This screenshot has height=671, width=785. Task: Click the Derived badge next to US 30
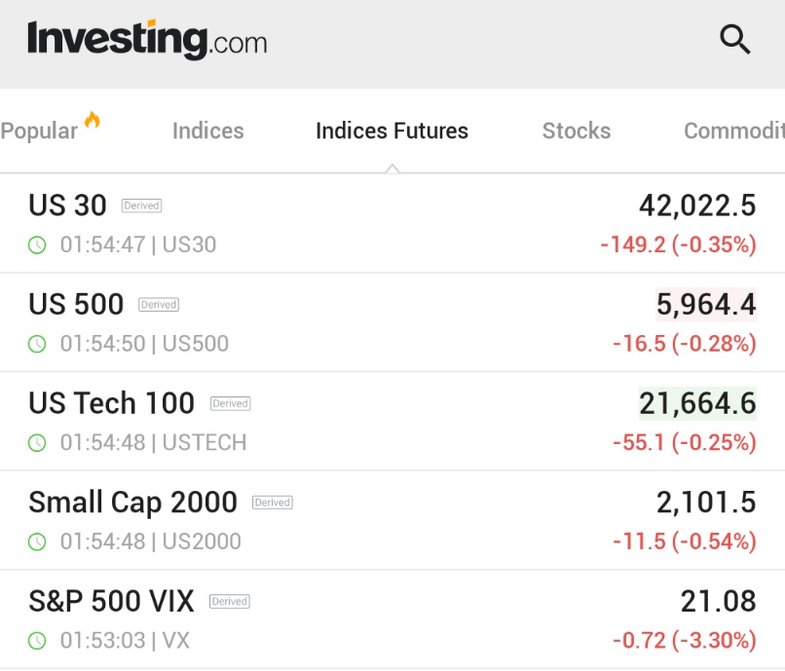coord(141,205)
